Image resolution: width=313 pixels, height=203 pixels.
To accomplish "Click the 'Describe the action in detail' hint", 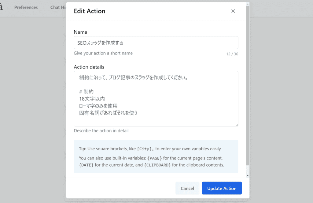I will (101, 131).
